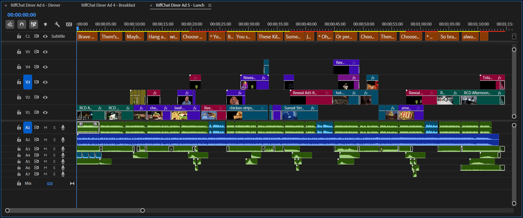The height and width of the screenshot is (218, 523).
Task: Switch to RiffChat Diner Ad 6 - Dinner tab
Action: click(x=36, y=5)
